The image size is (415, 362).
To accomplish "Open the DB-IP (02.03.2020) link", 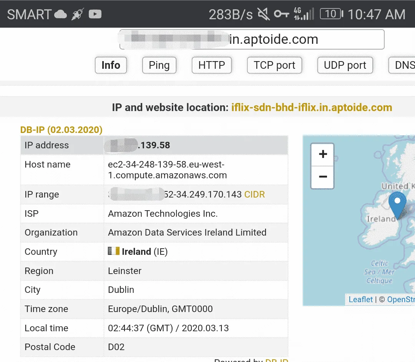I will click(x=61, y=130).
